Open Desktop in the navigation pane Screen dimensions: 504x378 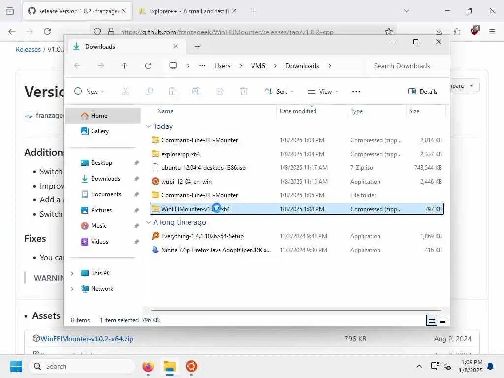point(103,163)
